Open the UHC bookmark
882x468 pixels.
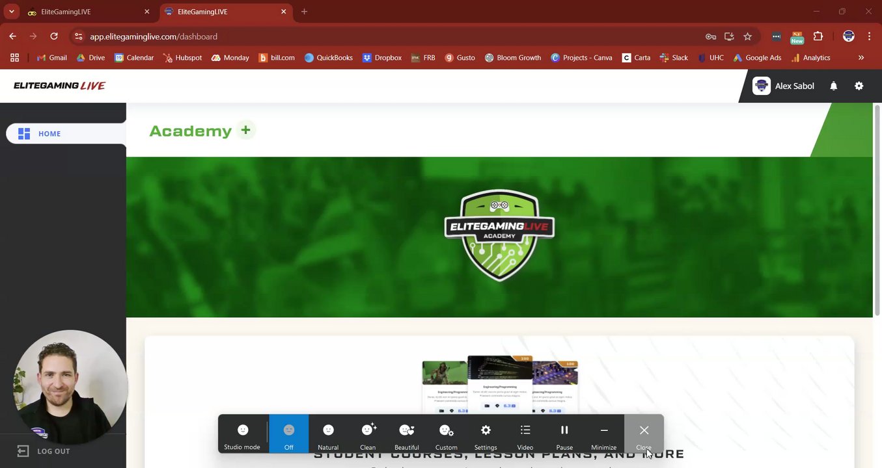pyautogui.click(x=710, y=58)
